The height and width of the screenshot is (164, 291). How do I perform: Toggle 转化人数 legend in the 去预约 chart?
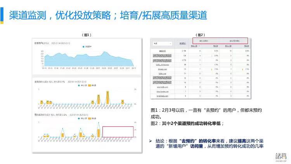pyautogui.click(x=82, y=85)
